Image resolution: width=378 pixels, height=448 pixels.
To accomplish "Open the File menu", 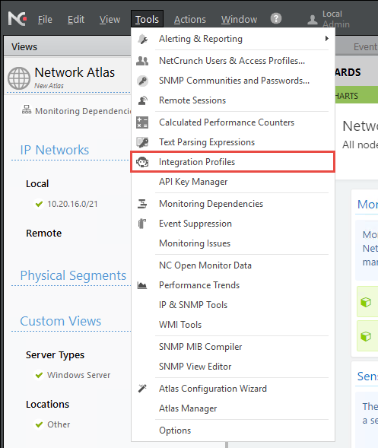I will pos(45,20).
